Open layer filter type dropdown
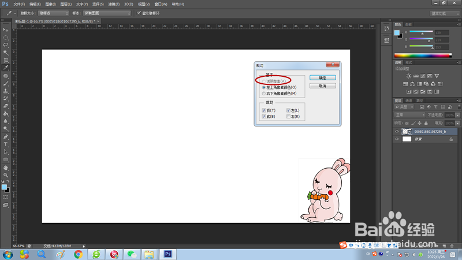 [404, 107]
